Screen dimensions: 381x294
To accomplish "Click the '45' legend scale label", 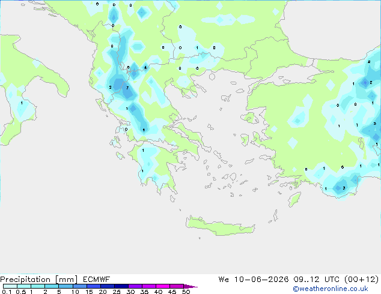I will [172, 292].
